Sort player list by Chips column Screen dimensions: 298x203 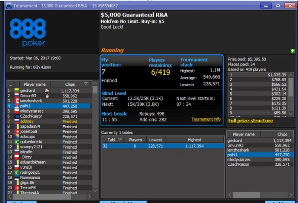[x=71, y=84]
